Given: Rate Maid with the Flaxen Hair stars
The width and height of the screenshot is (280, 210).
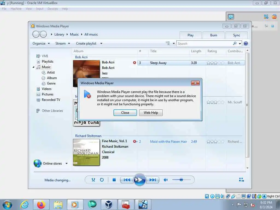Looking at the screenshot, I should [x=215, y=142].
